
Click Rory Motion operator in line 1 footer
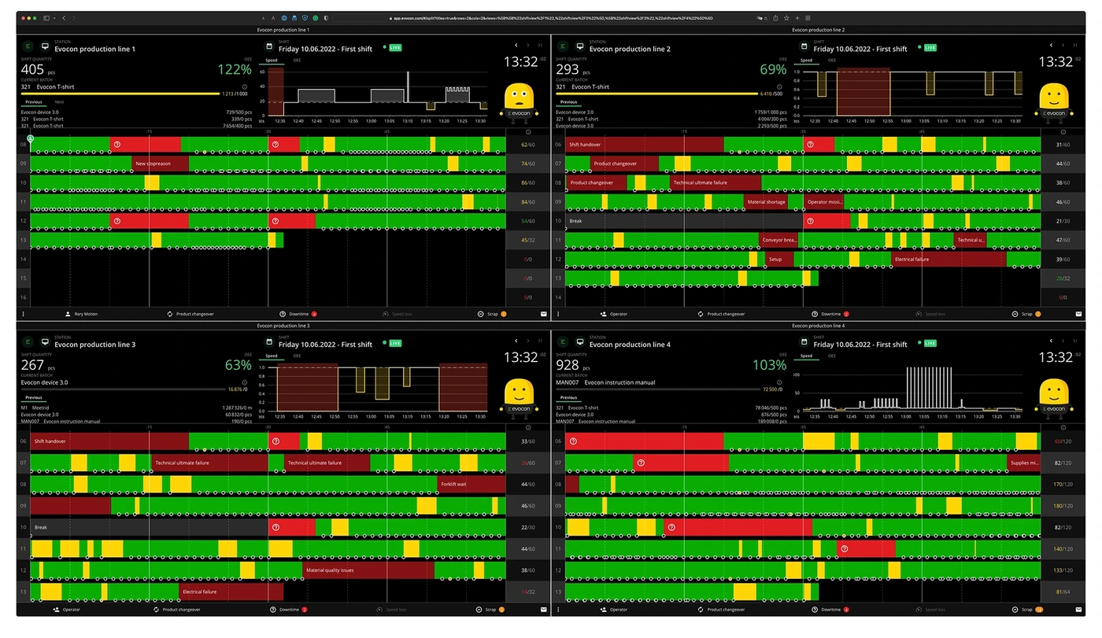(81, 314)
